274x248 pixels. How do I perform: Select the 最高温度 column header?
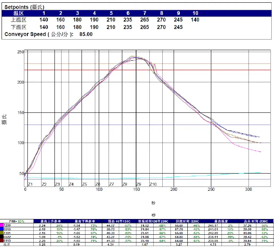point(221,221)
